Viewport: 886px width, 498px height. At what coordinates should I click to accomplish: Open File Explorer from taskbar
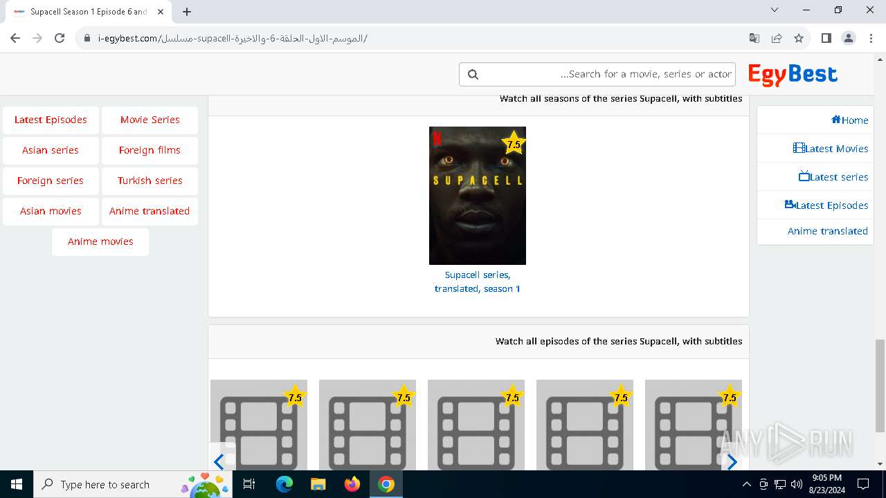pos(318,484)
